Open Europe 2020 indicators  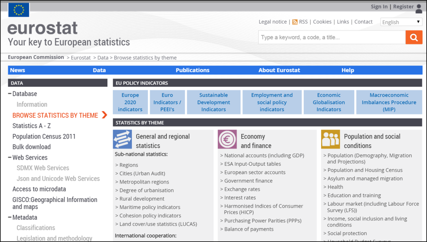pos(130,102)
